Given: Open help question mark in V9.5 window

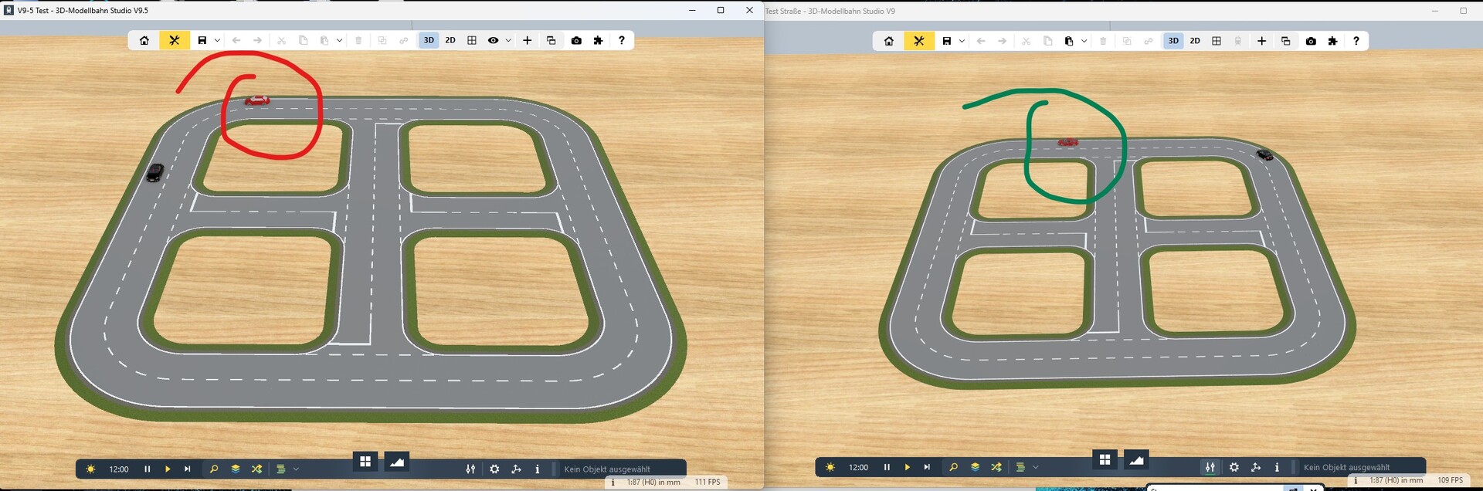Looking at the screenshot, I should pos(622,40).
